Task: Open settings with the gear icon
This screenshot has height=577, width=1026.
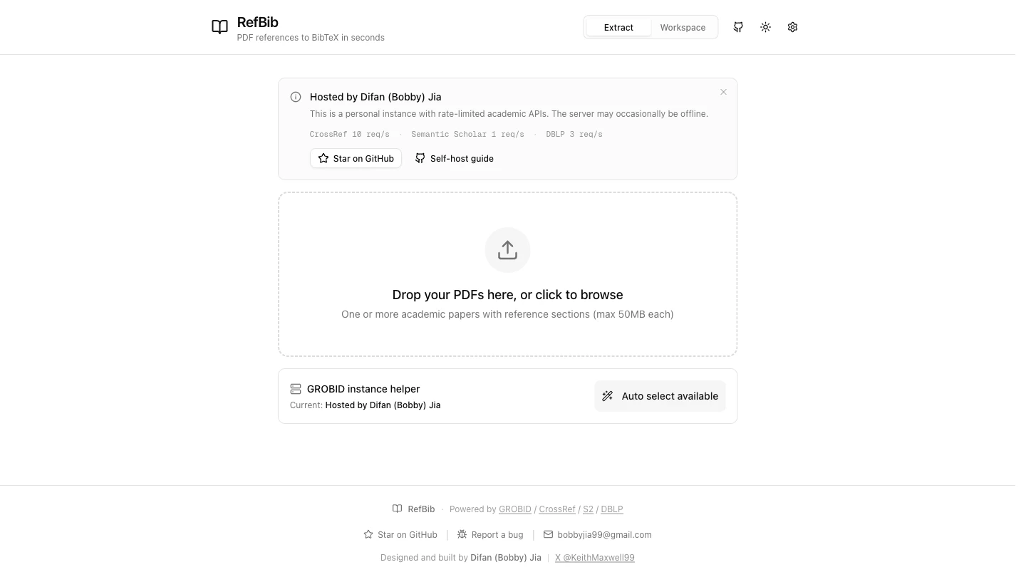Action: 792,27
